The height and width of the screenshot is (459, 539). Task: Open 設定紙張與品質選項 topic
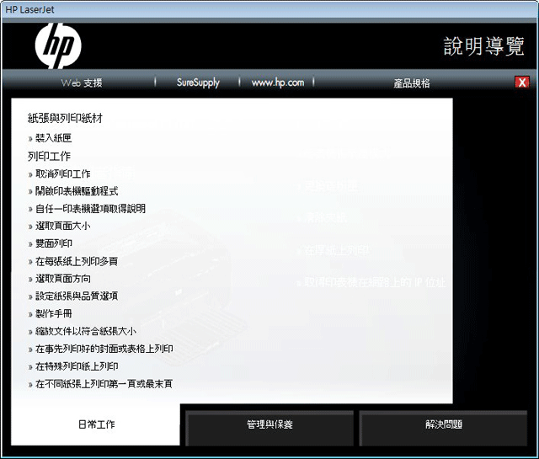pos(77,296)
